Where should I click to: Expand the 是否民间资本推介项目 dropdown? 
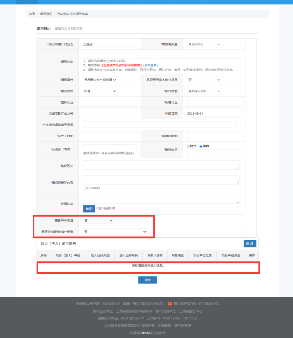204,80
